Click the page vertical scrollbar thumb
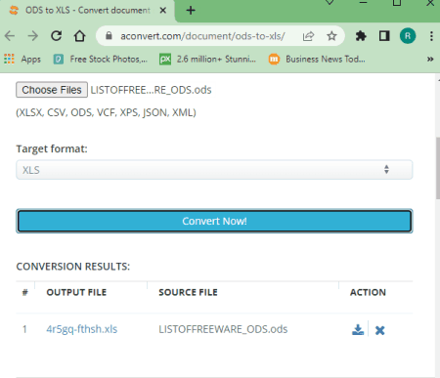Screen dimensions: 440x378 [438, 168]
